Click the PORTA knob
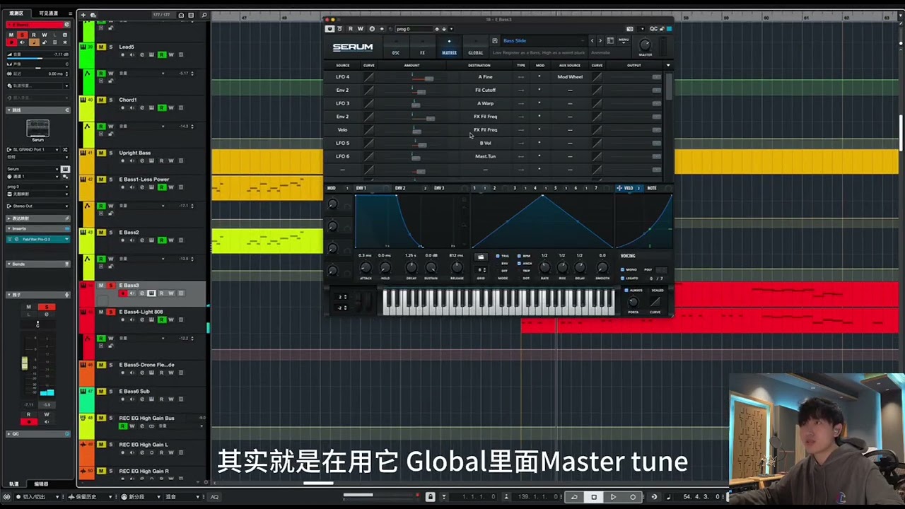Viewport: 905px width, 509px height. click(633, 302)
